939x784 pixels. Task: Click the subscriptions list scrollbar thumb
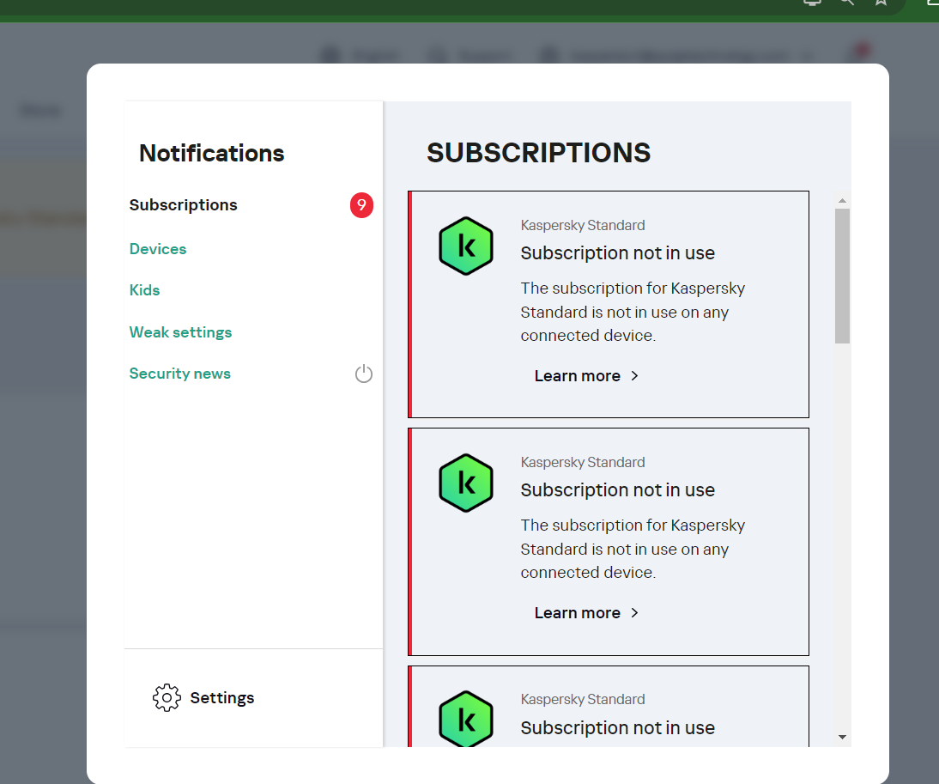point(842,275)
